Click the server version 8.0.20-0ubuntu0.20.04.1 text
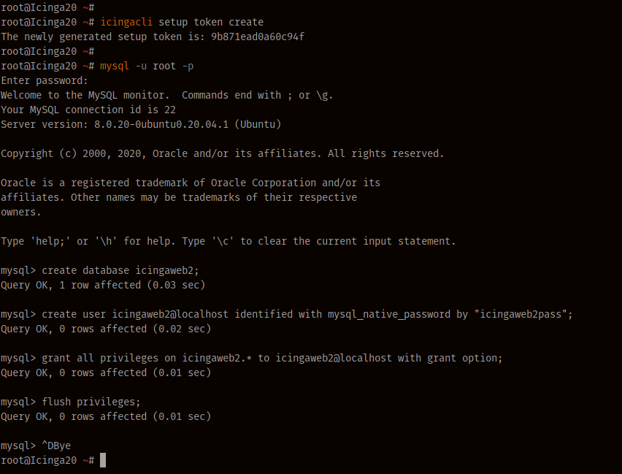Viewport: 622px width, 474px height. pos(161,124)
